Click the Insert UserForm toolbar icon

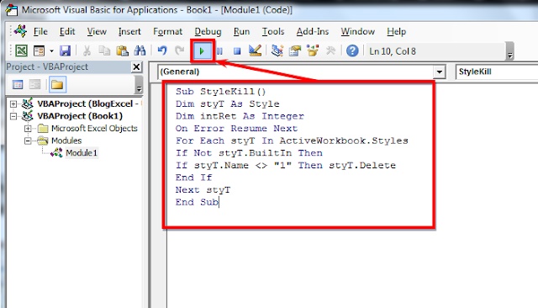coord(39,51)
